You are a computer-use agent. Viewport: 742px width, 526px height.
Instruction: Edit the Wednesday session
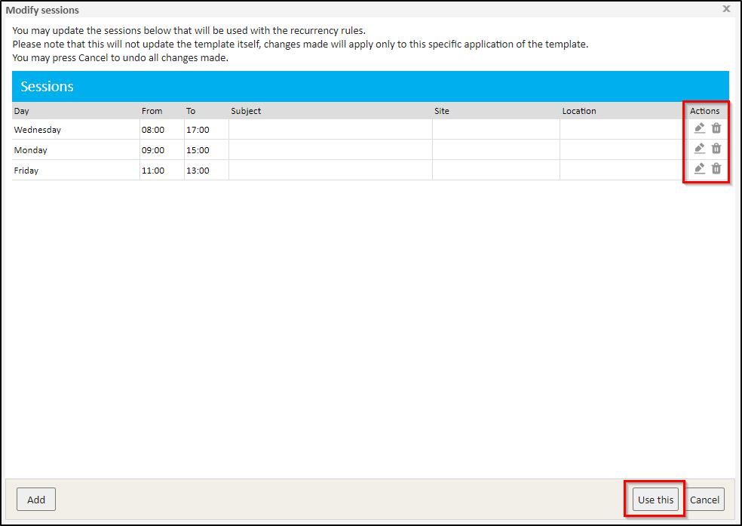pos(699,128)
